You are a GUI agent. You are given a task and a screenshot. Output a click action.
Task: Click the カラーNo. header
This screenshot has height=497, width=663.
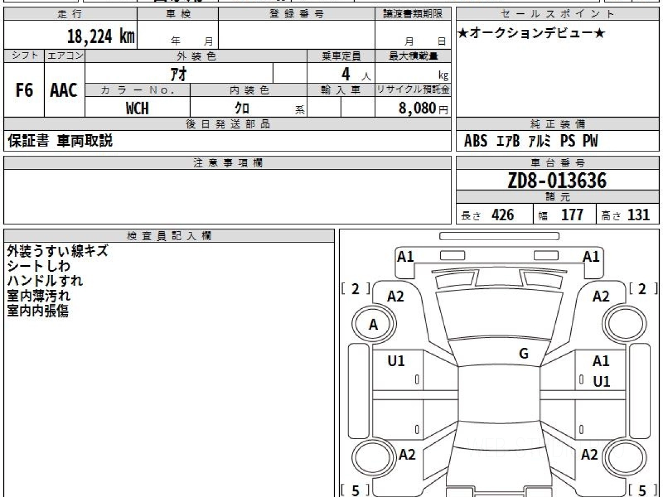coord(138,91)
